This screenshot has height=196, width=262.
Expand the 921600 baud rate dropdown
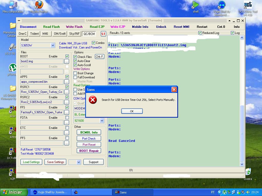click(x=102, y=121)
